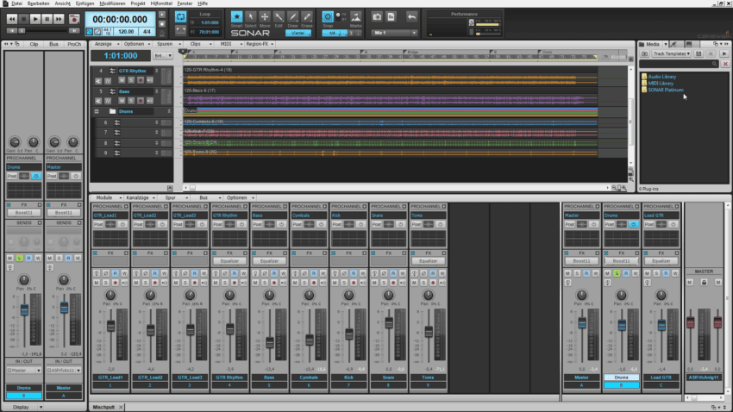
Task: Clear browser search with red X
Action: tap(725, 64)
